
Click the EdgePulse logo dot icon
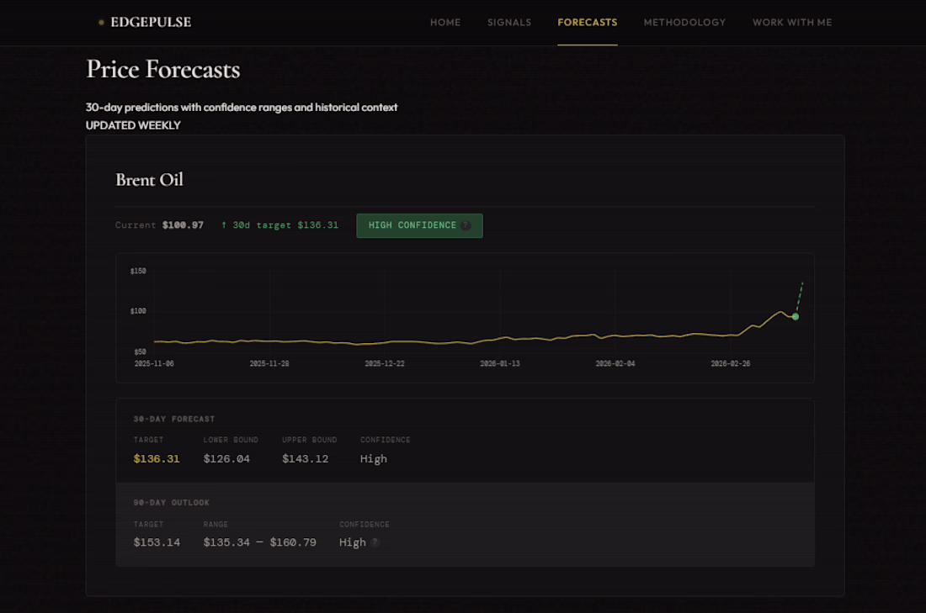(101, 23)
